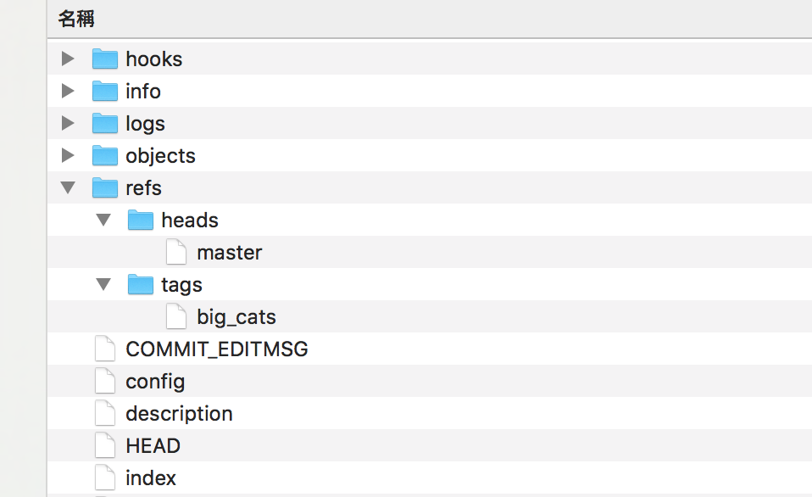Image resolution: width=812 pixels, height=497 pixels.
Task: Click the heads folder icon
Action: 140,220
